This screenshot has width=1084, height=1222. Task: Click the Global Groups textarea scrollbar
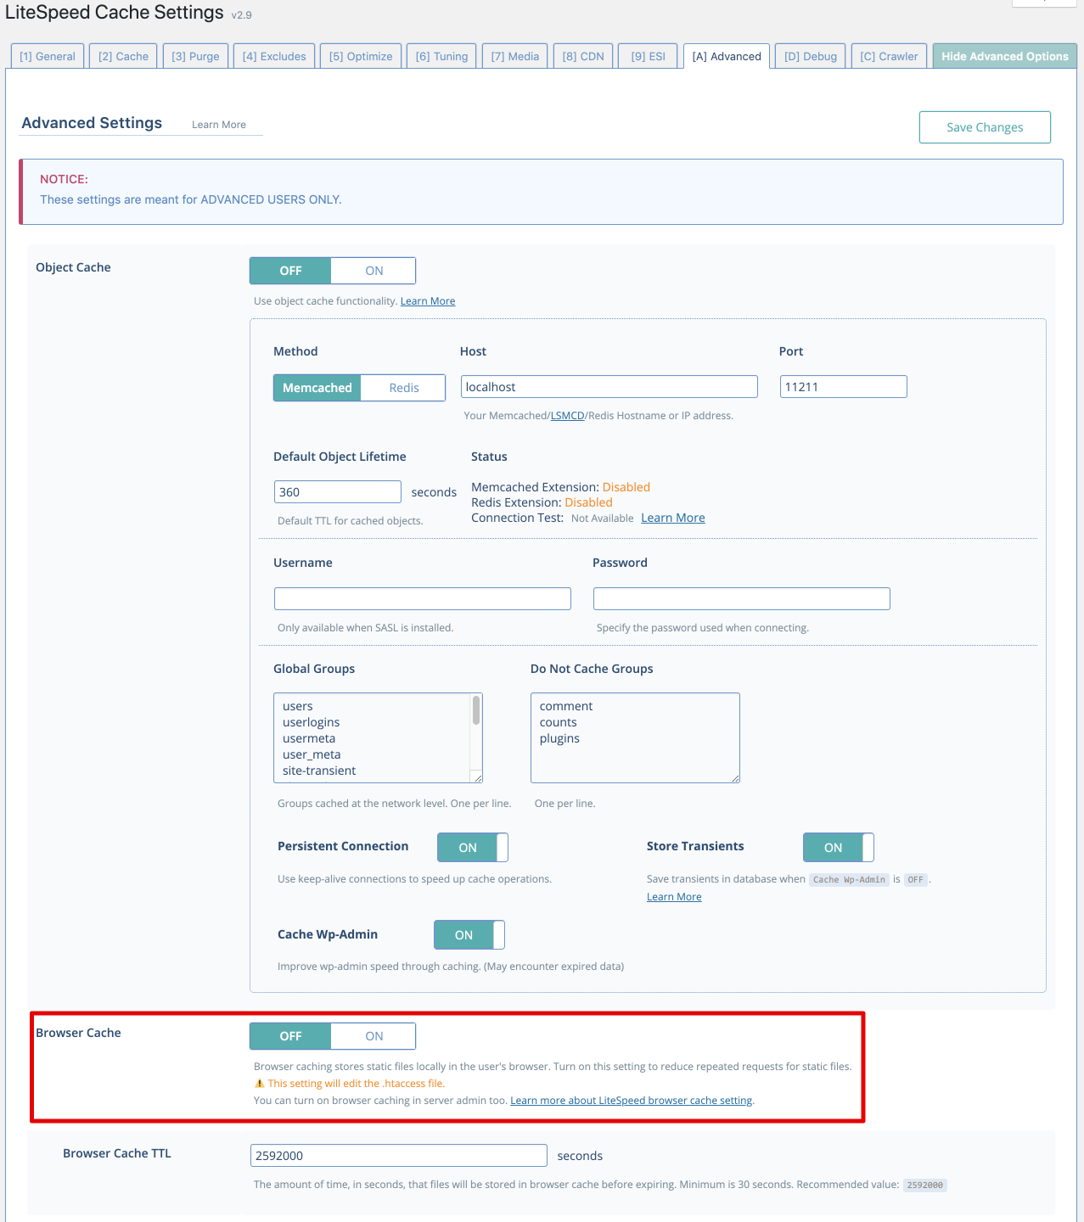[x=476, y=710]
